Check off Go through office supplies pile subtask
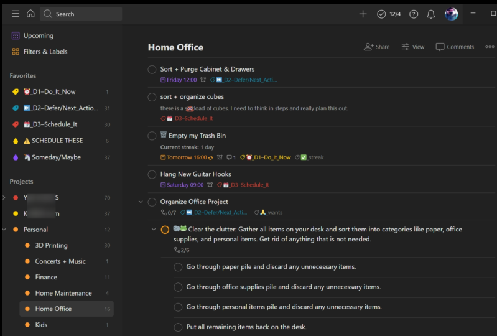The image size is (497, 336). 178,287
